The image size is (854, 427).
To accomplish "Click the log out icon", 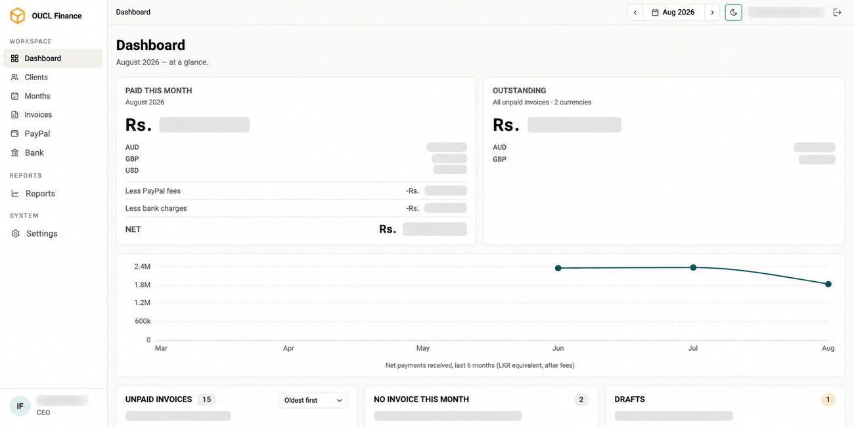I will click(838, 12).
